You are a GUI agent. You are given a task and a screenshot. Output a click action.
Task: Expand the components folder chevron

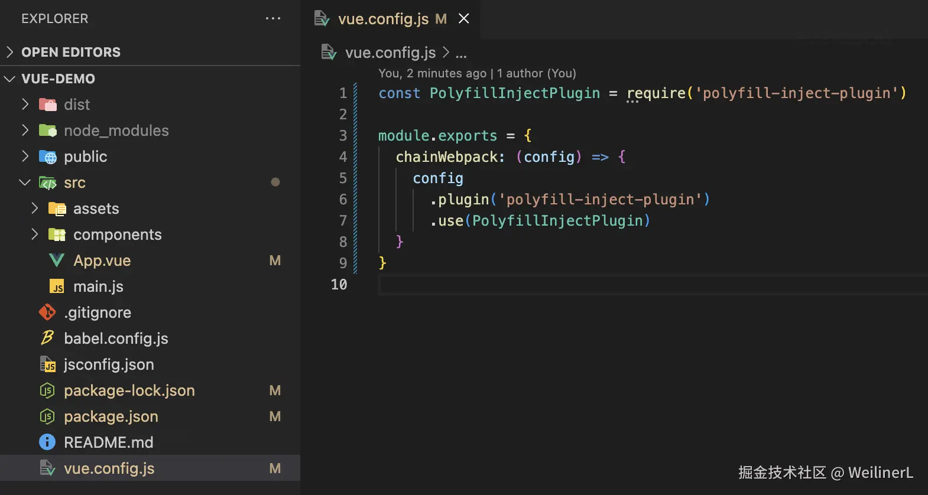[x=35, y=234]
